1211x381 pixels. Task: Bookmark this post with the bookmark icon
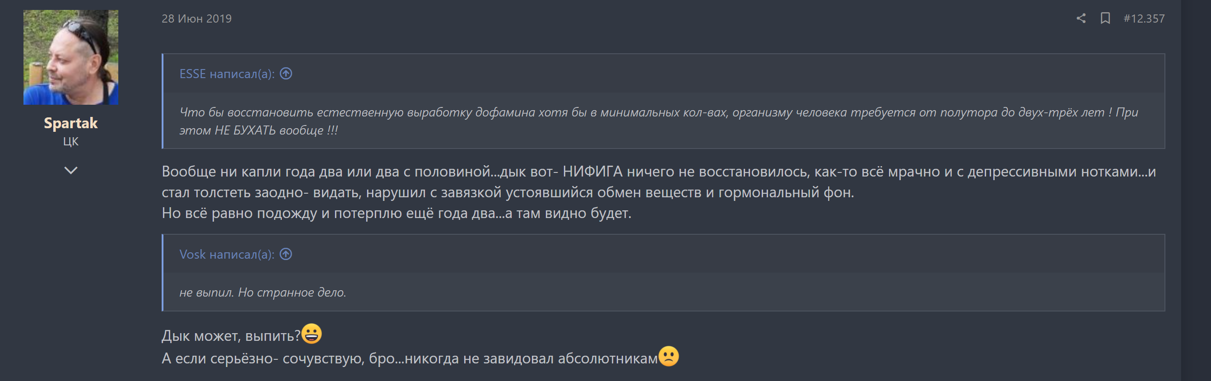click(x=1105, y=19)
